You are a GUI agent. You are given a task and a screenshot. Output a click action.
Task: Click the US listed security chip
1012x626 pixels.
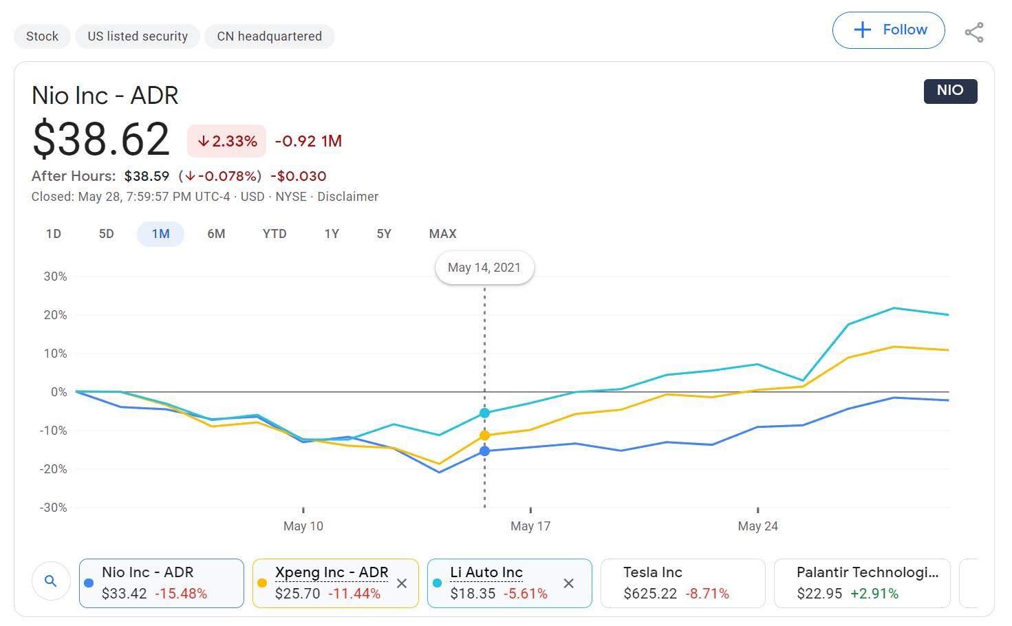coord(138,36)
